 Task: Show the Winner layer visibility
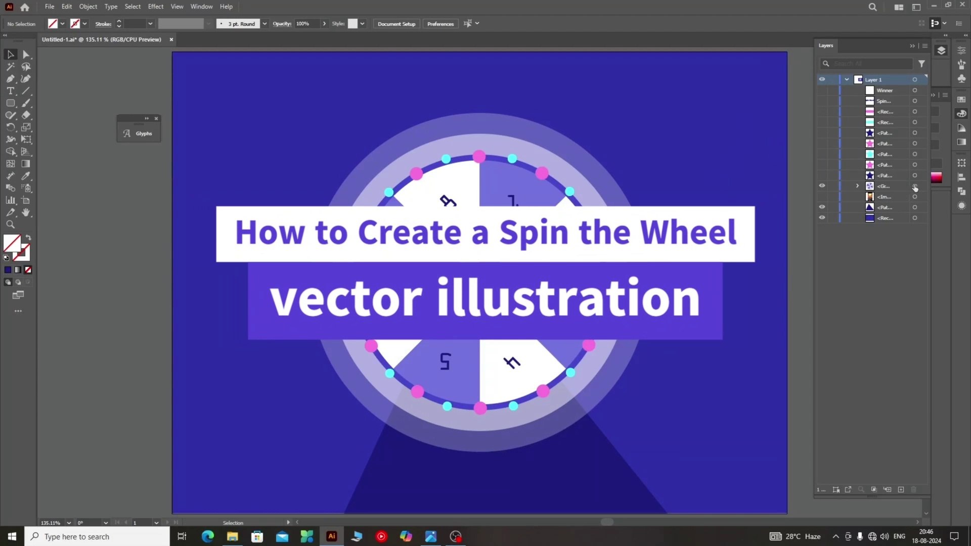[x=822, y=90]
